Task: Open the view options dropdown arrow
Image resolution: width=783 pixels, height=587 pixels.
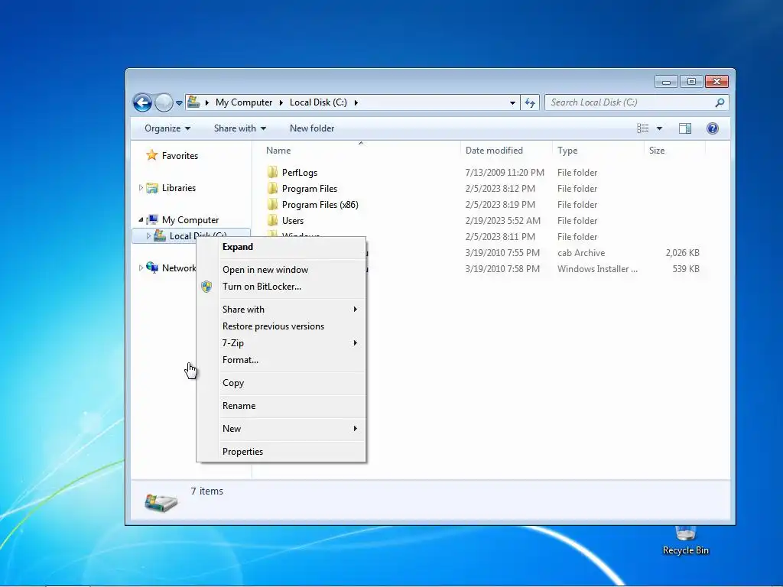Action: [659, 128]
